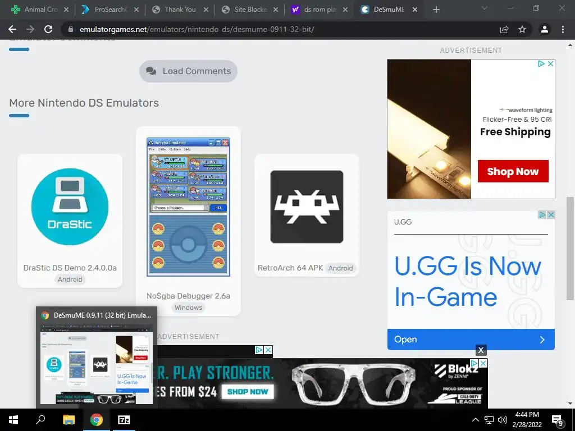This screenshot has height=431, width=575.
Task: Click the Android tag under DraStic
Action: coord(70,279)
